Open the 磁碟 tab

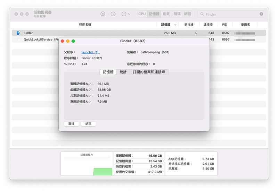click(x=177, y=14)
